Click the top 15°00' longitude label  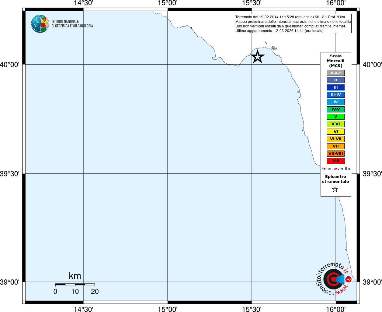point(168,3)
